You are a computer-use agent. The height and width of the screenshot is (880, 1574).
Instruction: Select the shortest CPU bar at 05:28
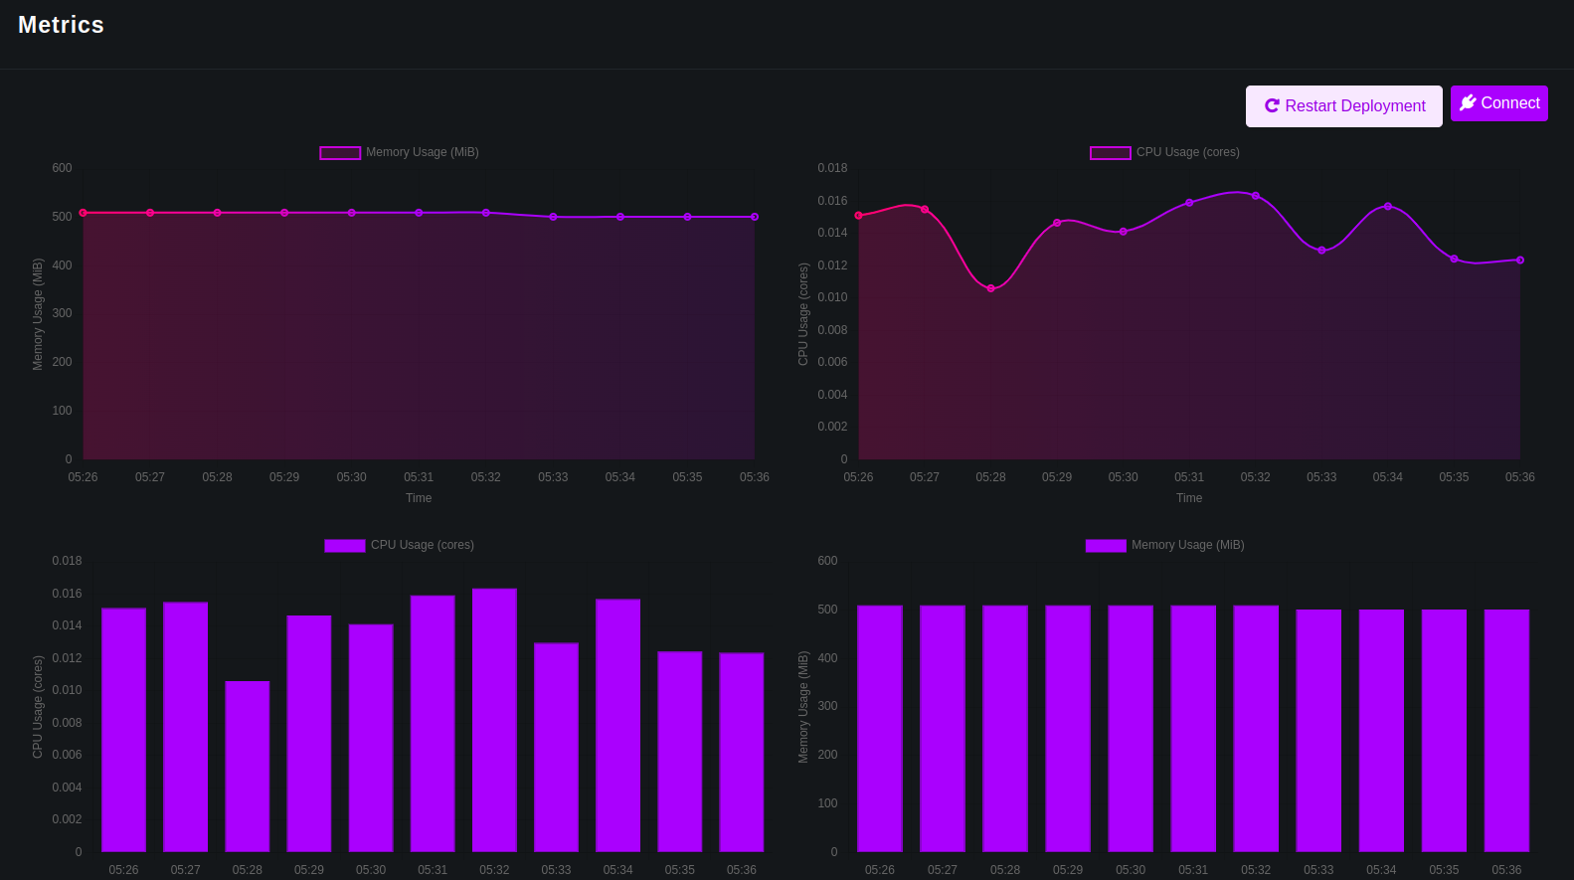click(248, 766)
